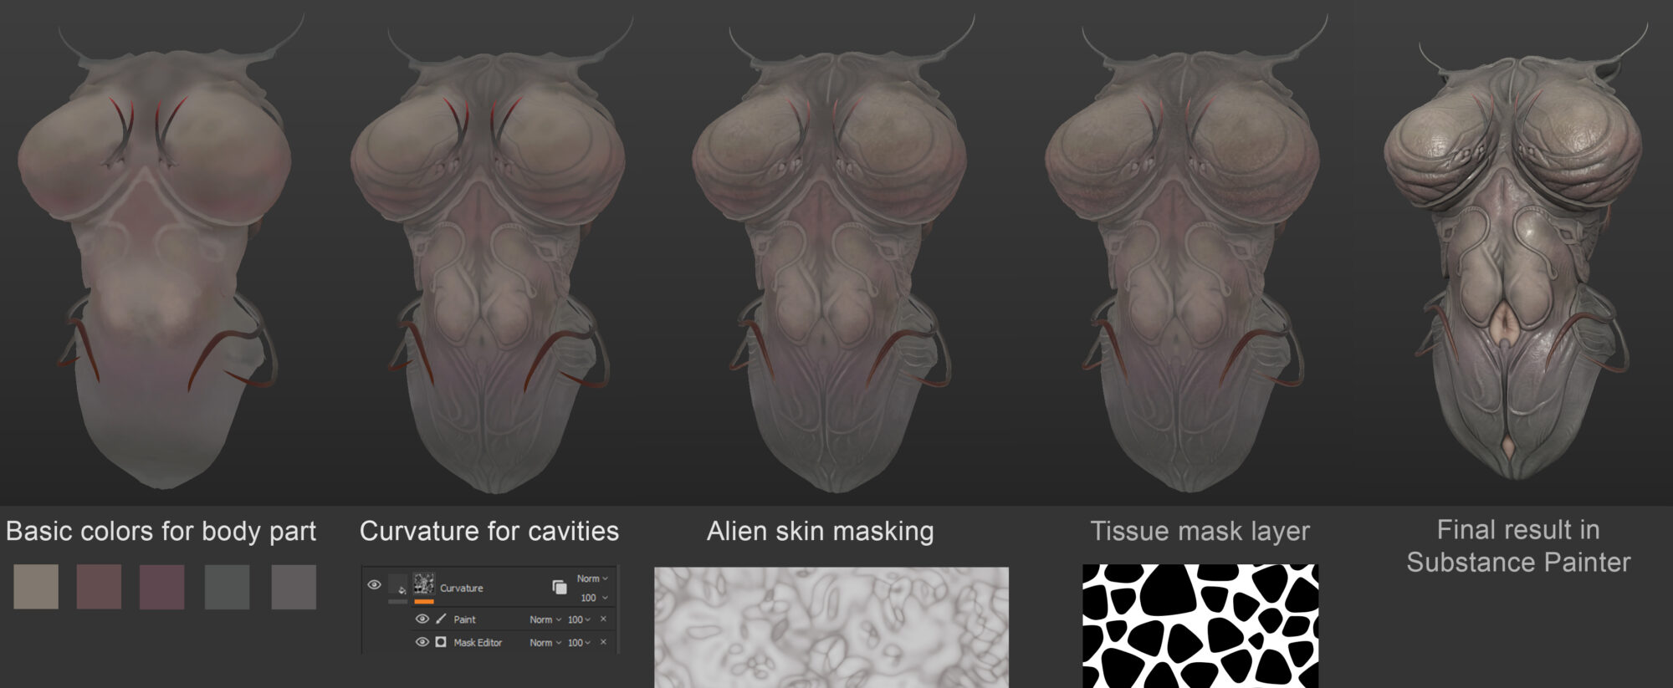
Task: Click the Curvature layer channel icon
Action: click(x=560, y=587)
